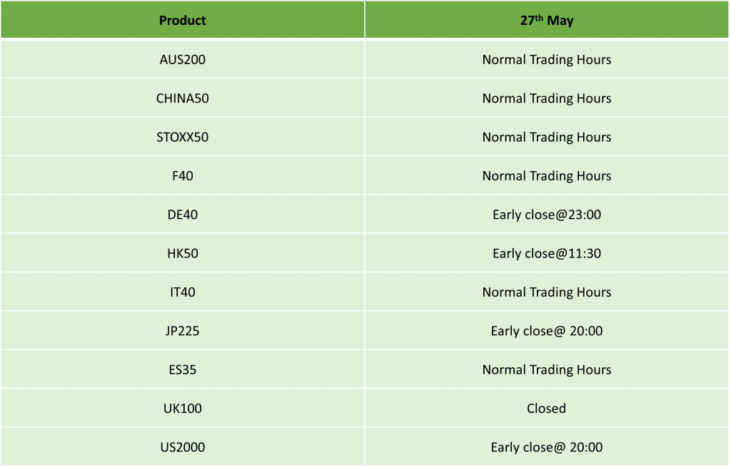Click AUS200's Normal Trading Hours cell
Viewport: 731px width, 467px height.
coord(546,60)
